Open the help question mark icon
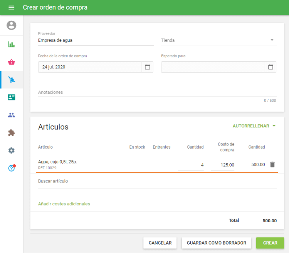This screenshot has width=289, height=253. tap(12, 168)
